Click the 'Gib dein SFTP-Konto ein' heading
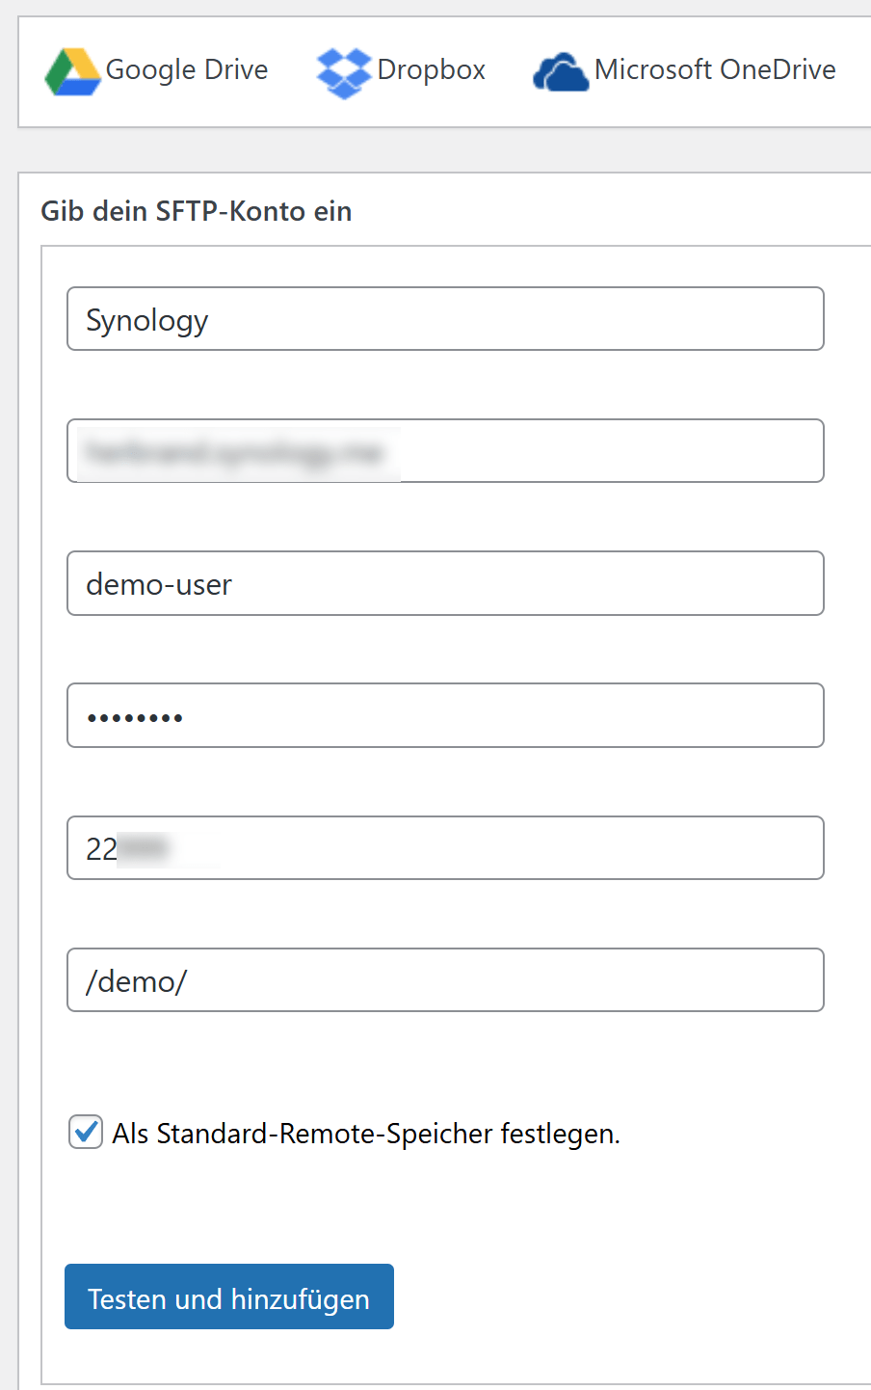 click(x=197, y=211)
